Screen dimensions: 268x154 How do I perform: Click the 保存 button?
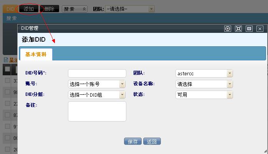133,141
